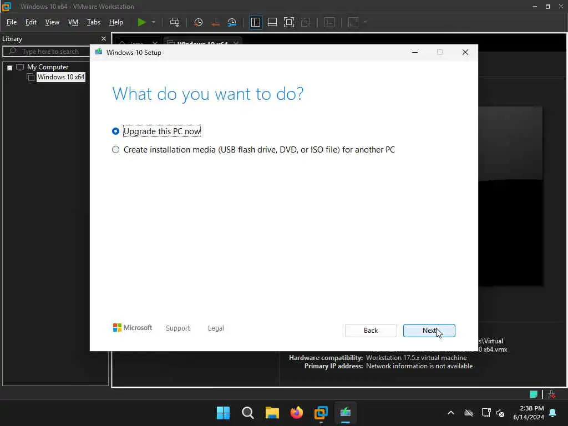Close the Library panel
The width and height of the screenshot is (568, 426).
coord(104,39)
